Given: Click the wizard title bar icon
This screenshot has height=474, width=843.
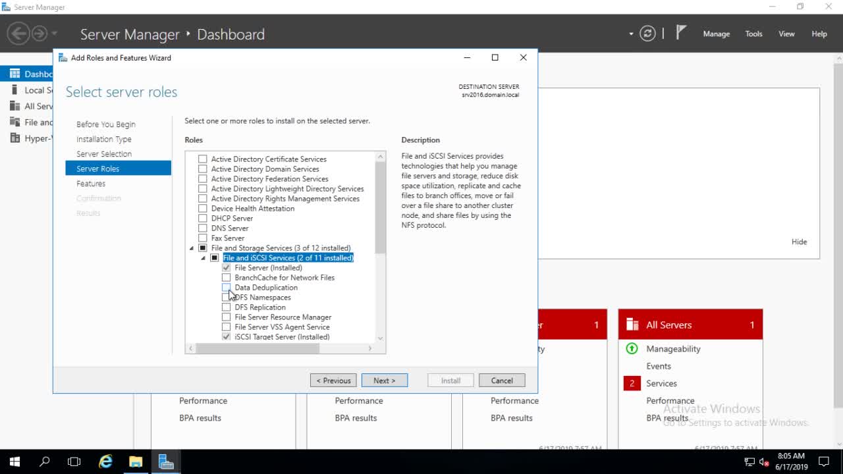Looking at the screenshot, I should (x=63, y=57).
